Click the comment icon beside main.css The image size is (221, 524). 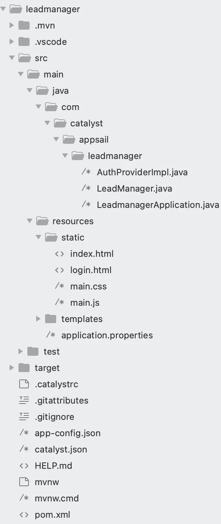[59, 286]
